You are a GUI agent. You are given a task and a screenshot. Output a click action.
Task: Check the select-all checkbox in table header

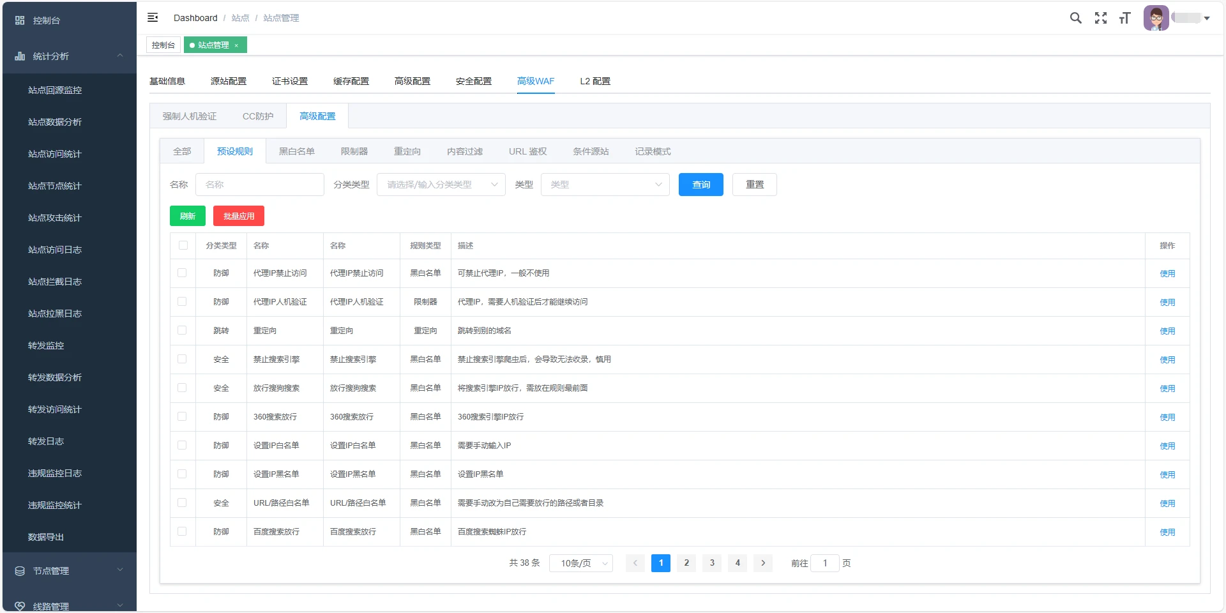183,245
